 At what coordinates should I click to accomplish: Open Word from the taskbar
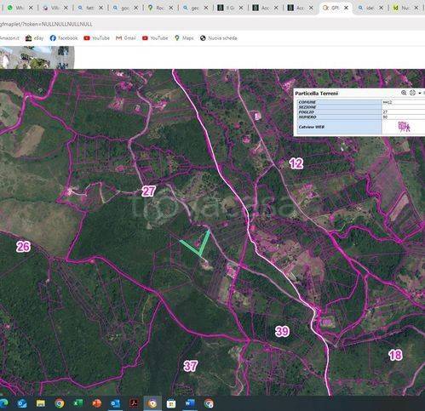click(x=190, y=403)
